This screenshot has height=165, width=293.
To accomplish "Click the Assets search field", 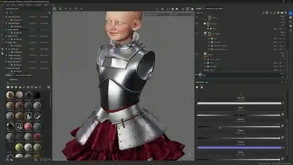I will [28, 83].
